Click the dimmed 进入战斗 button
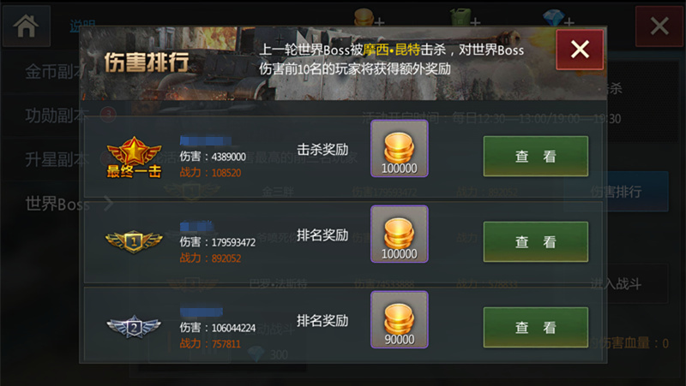Screen dimensions: 686x386 pyautogui.click(x=616, y=284)
